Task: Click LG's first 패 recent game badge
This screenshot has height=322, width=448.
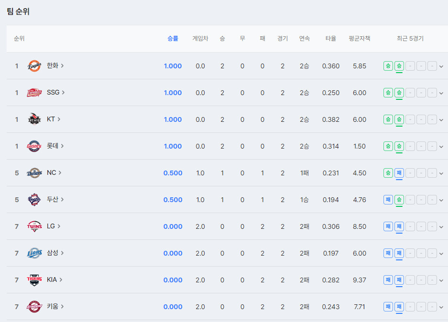Action: point(388,226)
